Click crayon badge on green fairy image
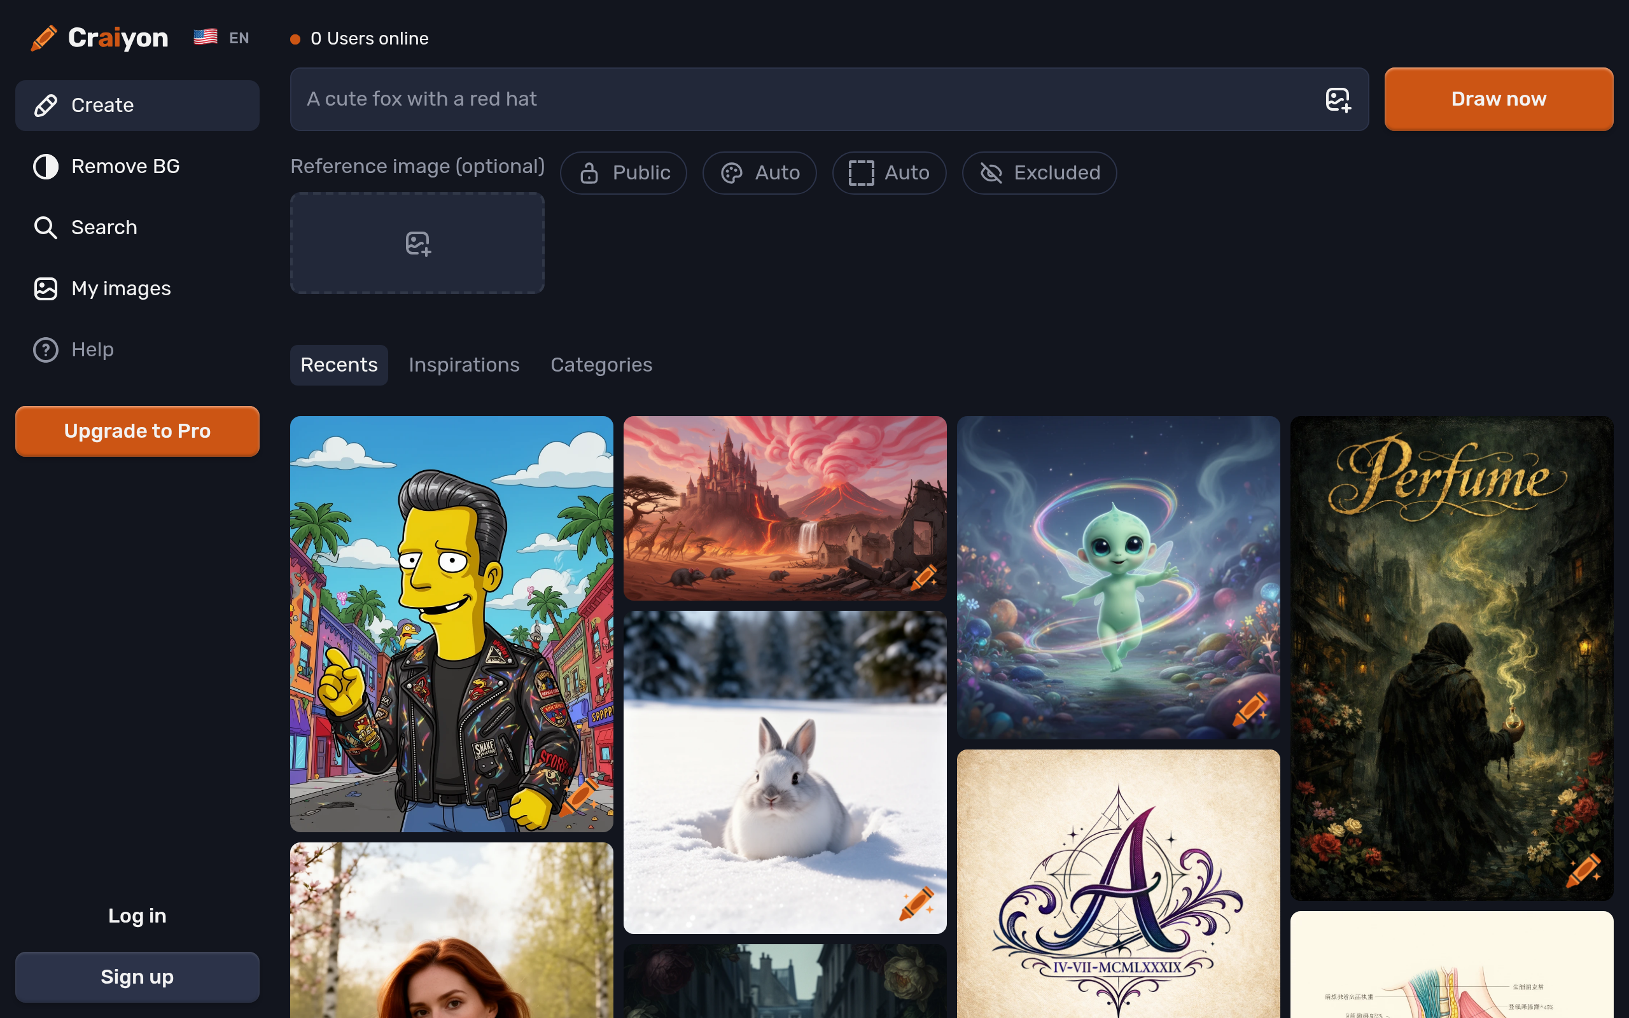The image size is (1629, 1018). click(x=1250, y=709)
